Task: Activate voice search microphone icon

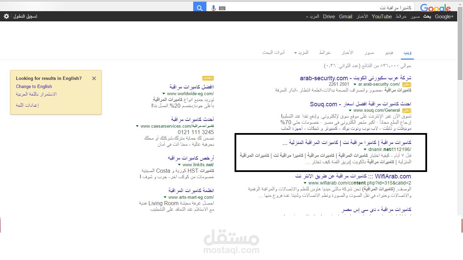Action: [x=214, y=8]
